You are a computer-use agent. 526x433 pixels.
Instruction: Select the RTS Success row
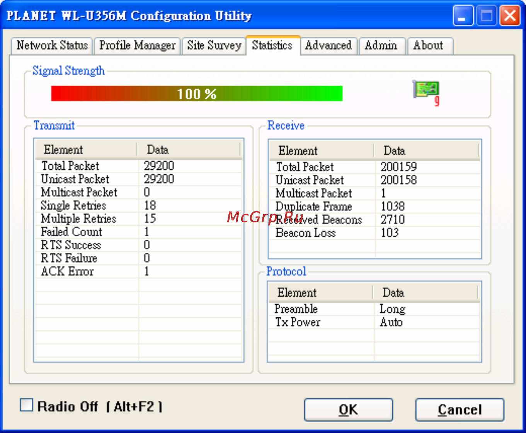[138, 245]
